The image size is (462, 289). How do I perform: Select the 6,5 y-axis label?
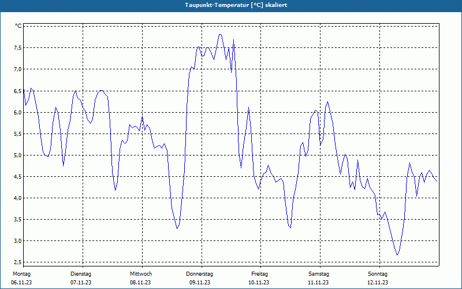coord(18,91)
